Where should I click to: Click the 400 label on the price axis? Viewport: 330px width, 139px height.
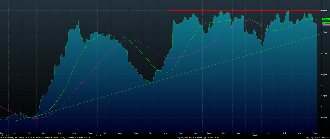(x=325, y=117)
